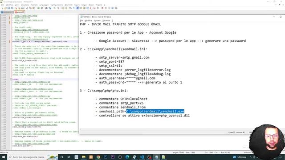
Task: Click the Record Macro toolbar icon
Action: coord(102,8)
